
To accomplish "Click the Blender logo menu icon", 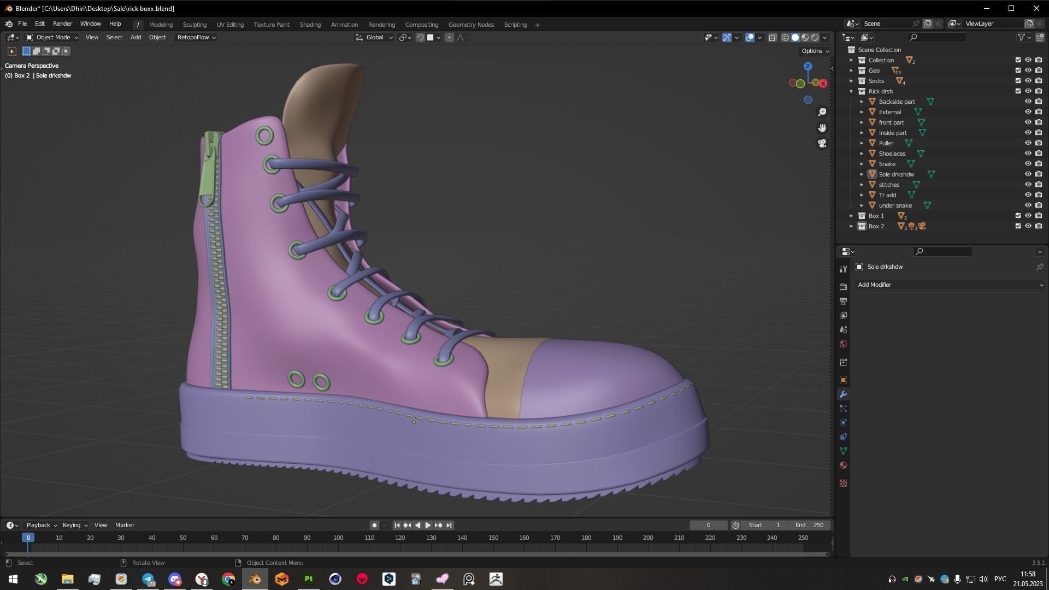I will tap(9, 24).
